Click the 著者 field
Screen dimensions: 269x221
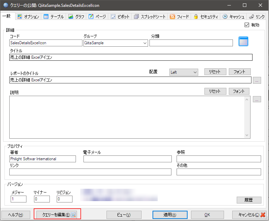coord(43,159)
